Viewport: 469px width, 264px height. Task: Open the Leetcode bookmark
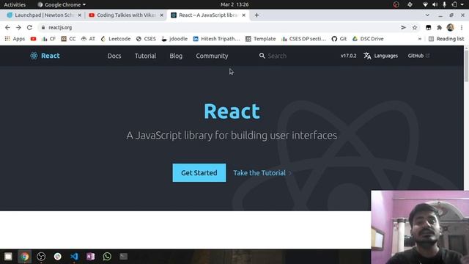116,39
